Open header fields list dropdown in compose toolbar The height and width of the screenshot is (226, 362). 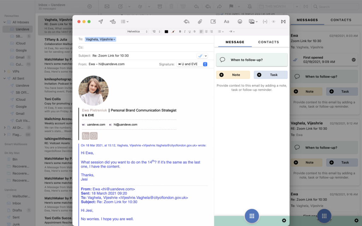pos(125,22)
